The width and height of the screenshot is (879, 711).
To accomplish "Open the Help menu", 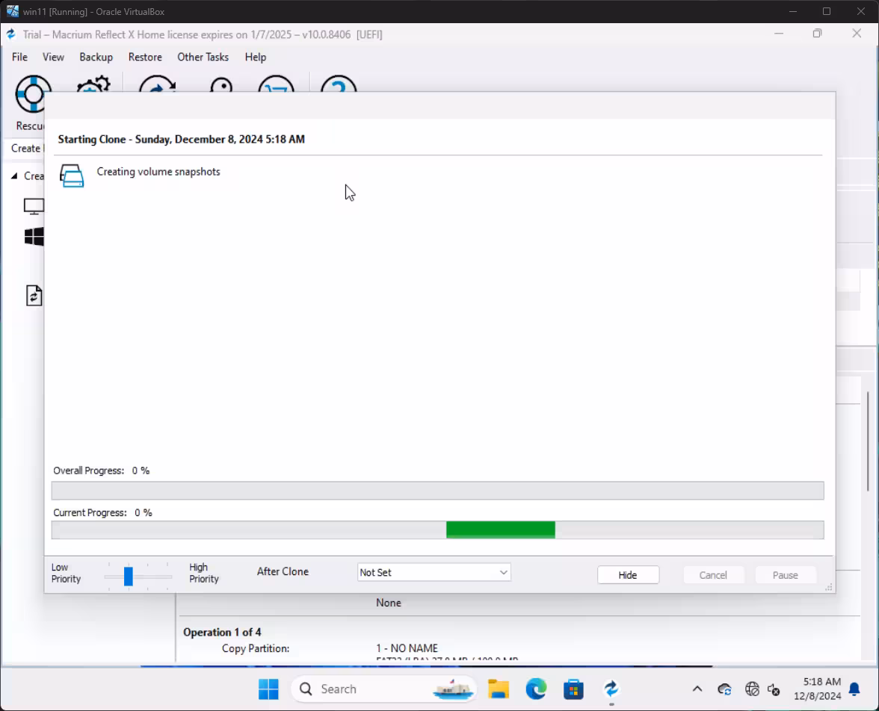I will pos(255,58).
